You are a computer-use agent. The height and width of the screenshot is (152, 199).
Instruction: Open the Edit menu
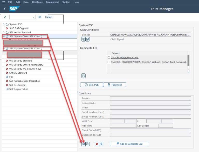click(18, 2)
